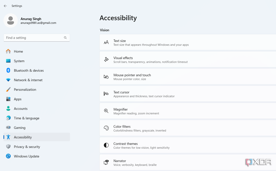Click the Personalization paintbrush icon

click(x=8, y=89)
